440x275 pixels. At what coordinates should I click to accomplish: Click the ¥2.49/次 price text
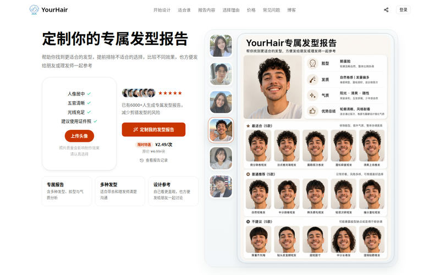(x=164, y=145)
